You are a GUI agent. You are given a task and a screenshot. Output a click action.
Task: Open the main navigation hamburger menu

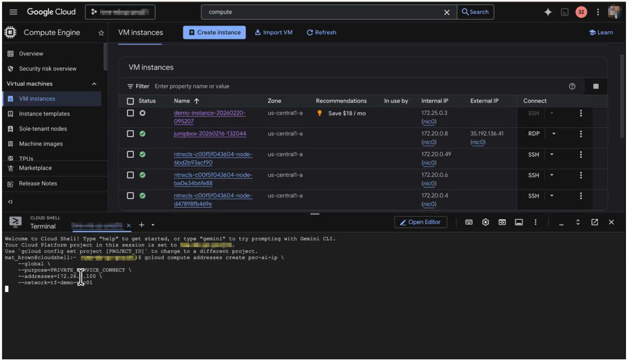[x=13, y=12]
